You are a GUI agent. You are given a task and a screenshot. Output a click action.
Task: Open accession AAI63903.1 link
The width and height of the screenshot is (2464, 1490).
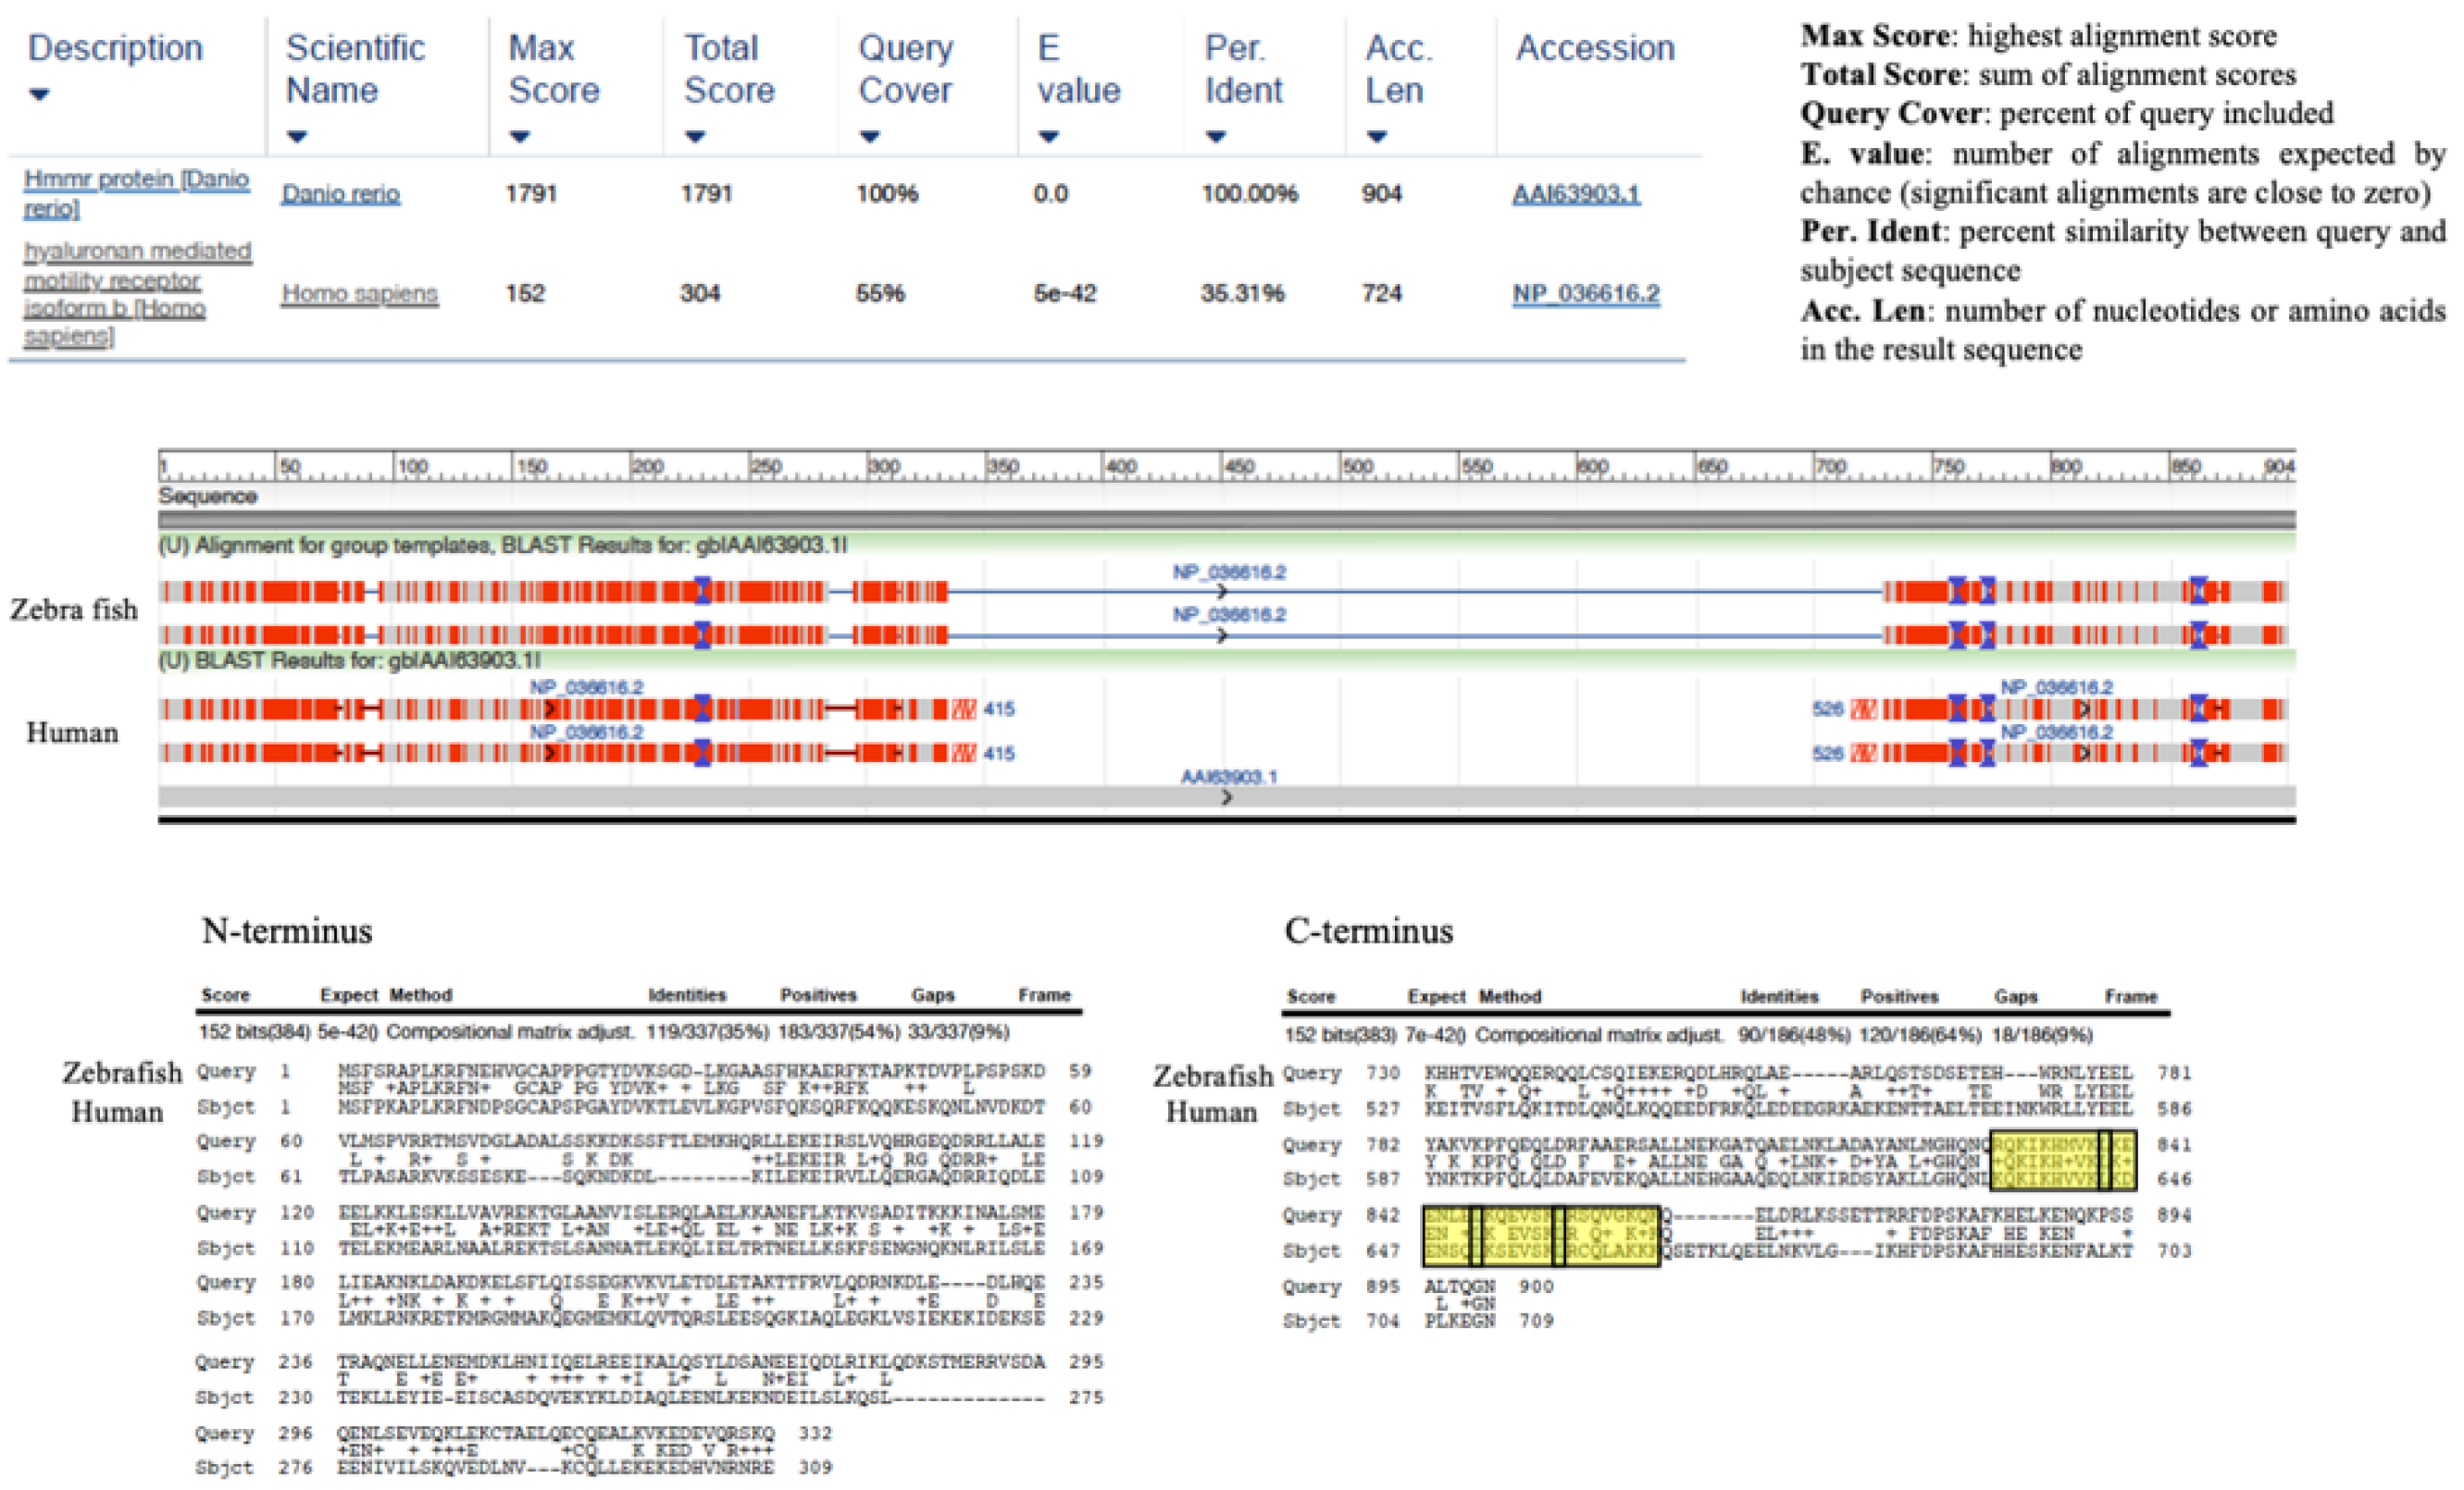1575,194
